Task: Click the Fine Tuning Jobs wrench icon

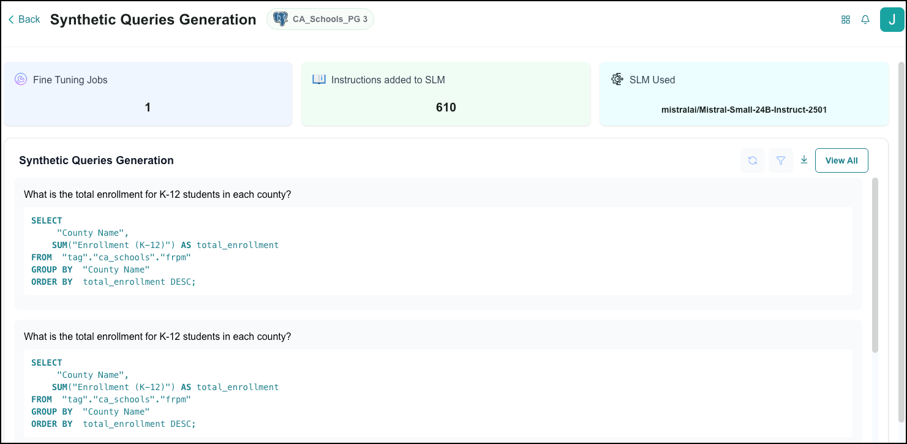Action: coord(21,80)
